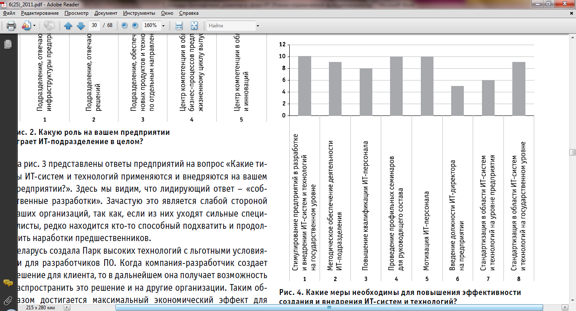Click the page number field showing 30
The width and height of the screenshot is (576, 311).
pyautogui.click(x=94, y=26)
